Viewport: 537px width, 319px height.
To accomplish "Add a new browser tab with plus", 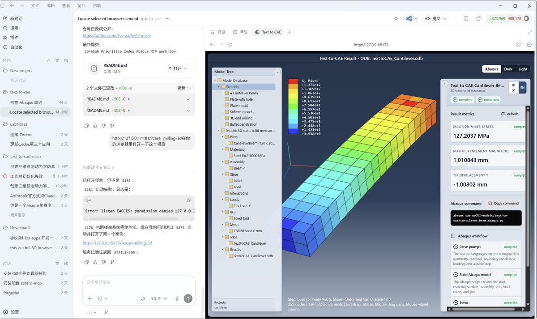I will [290, 32].
